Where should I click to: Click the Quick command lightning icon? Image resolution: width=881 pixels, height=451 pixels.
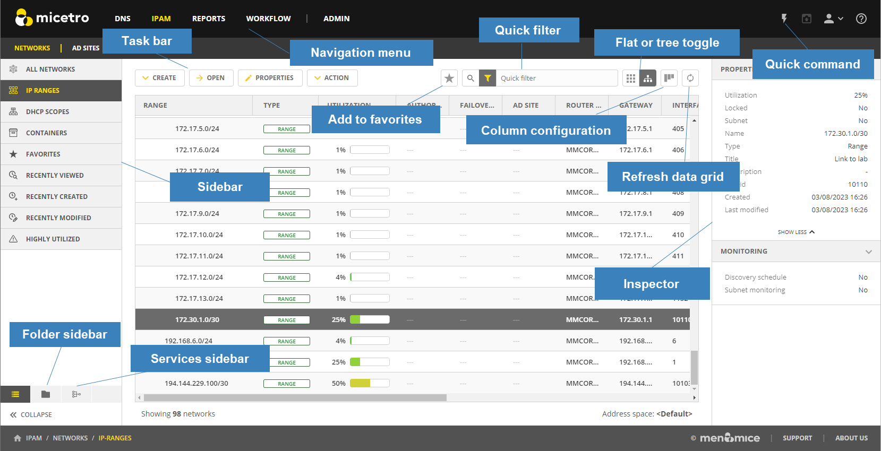(x=784, y=19)
